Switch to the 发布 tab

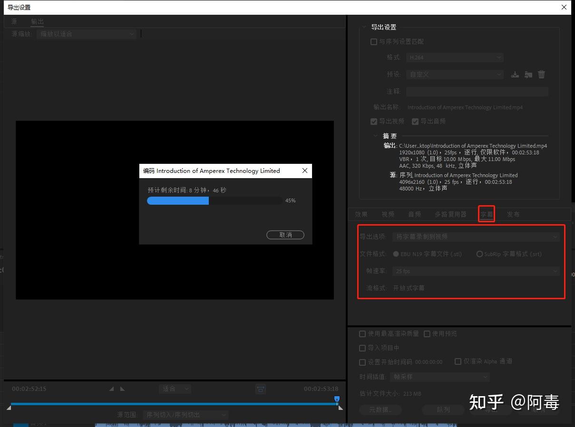[x=513, y=214]
